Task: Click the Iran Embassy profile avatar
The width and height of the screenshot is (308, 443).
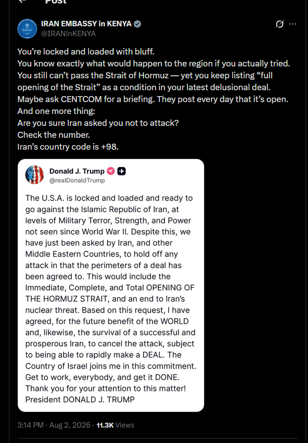Action: pos(27,29)
